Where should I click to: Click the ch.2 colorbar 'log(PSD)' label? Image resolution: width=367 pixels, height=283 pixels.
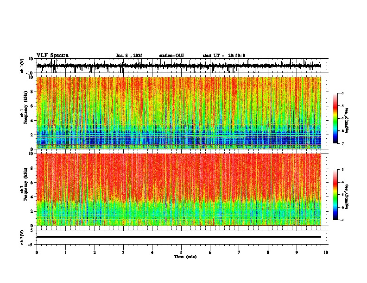coord(347,197)
